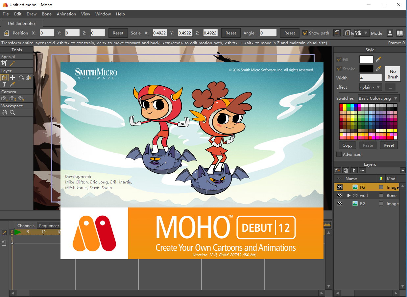Open the Bone menu
This screenshot has height=297, width=407.
point(47,14)
